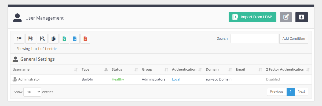Go to Next page

coord(301,92)
